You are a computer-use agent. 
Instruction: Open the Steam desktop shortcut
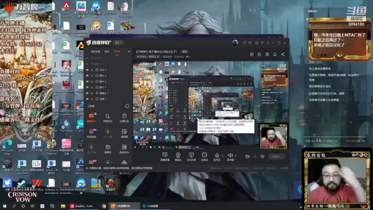coord(21,185)
